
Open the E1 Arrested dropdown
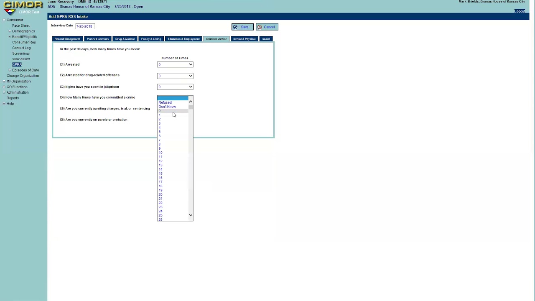(x=175, y=64)
